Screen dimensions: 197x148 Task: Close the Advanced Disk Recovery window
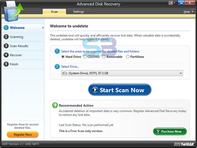click(190, 3)
